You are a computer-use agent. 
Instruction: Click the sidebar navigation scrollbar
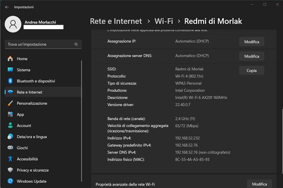click(82, 121)
